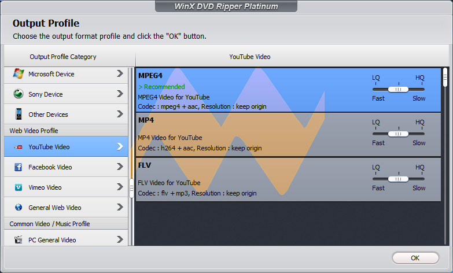
Task: Click HQ label on MPEG4 slider
Action: pos(420,78)
